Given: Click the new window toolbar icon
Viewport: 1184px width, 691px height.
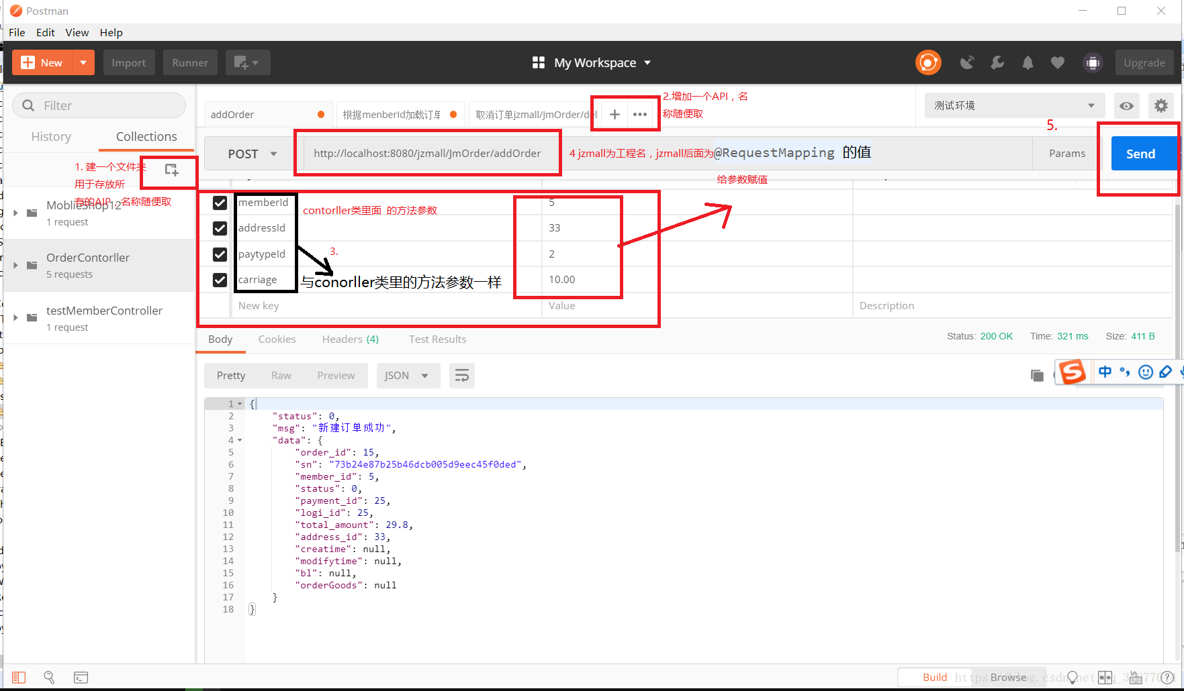Looking at the screenshot, I should click(248, 62).
